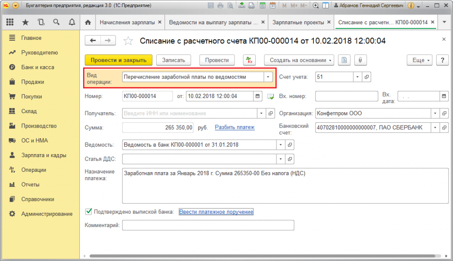Expand the Вид операции dropdown

268,77
